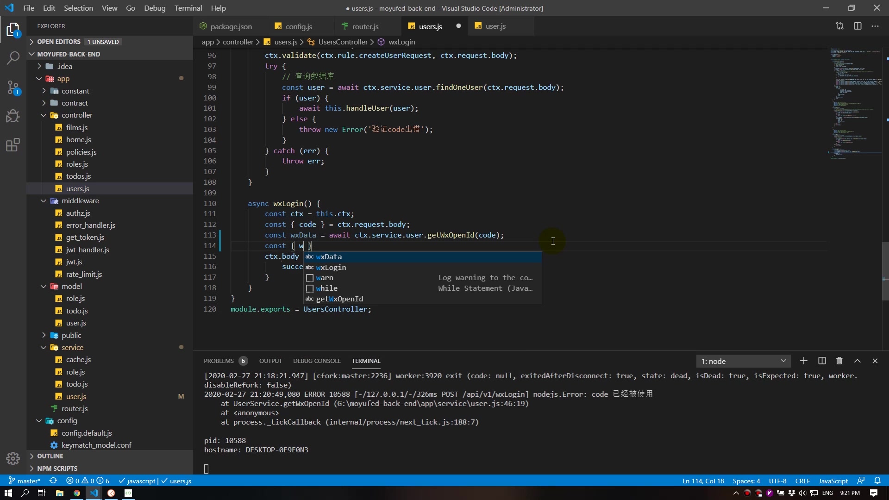Split the terminal panel
889x500 pixels.
point(822,361)
